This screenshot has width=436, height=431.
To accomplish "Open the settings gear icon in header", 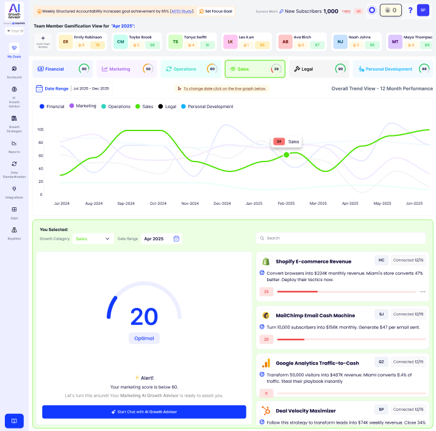I will pyautogui.click(x=372, y=10).
